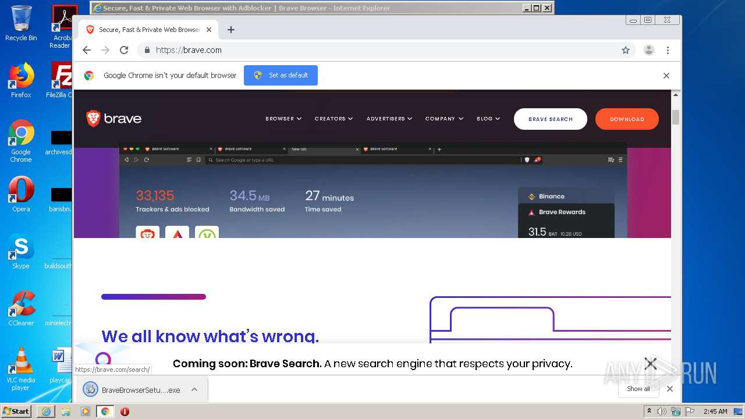Viewport: 745px width, 419px height.
Task: Click the Brave Rewards widget card
Action: (566, 221)
